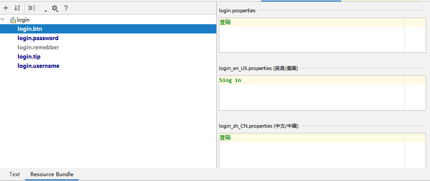Image resolution: width=430 pixels, height=181 pixels.
Task: Add a new property with plus icon
Action: click(x=5, y=8)
